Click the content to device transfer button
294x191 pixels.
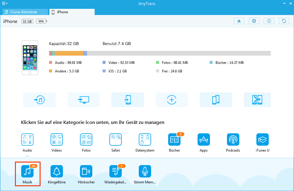coord(128,100)
